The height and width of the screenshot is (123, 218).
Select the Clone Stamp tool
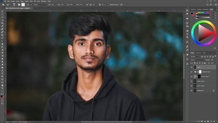pyautogui.click(x=2, y=44)
